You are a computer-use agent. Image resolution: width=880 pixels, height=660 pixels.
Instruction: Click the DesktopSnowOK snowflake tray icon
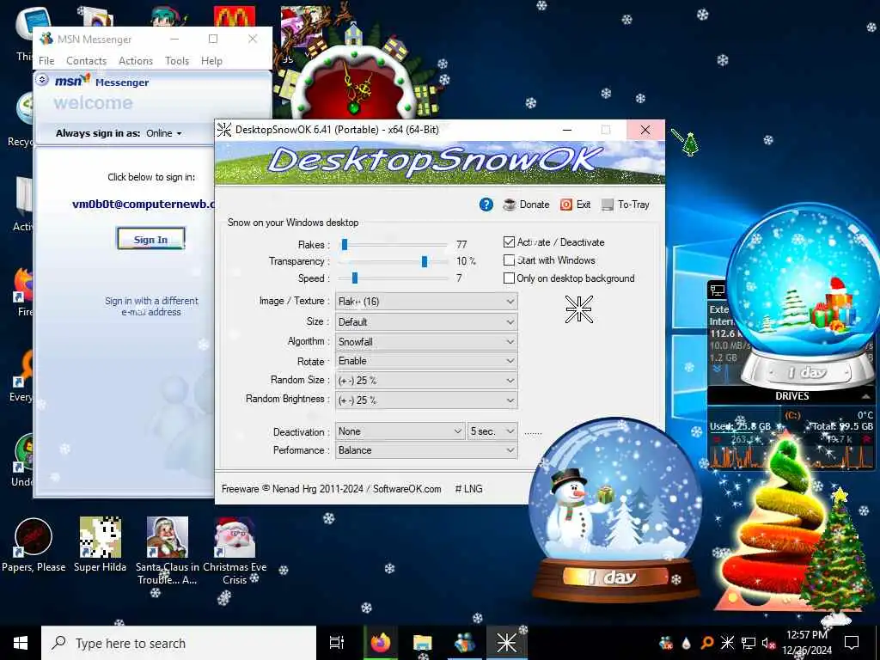click(727, 643)
